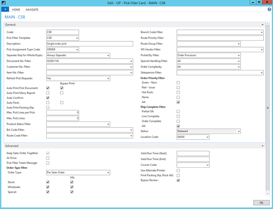273x209 pixels.
Task: Enable the At Once checkbox
Action: (48, 158)
